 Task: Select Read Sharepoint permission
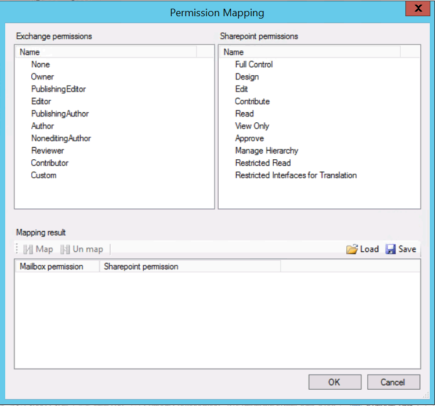tap(244, 114)
